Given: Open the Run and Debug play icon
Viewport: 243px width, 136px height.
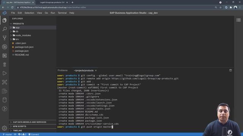Looking at the screenshot, I should click(5, 73).
